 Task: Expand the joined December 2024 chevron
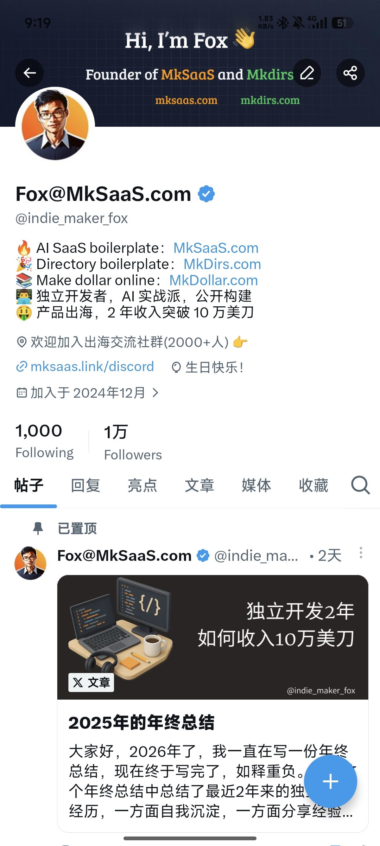(x=155, y=393)
